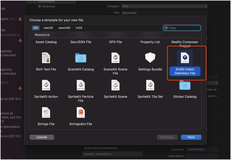The image size is (231, 160).
Task: Select the GeoJSON File label
Action: 81,42
